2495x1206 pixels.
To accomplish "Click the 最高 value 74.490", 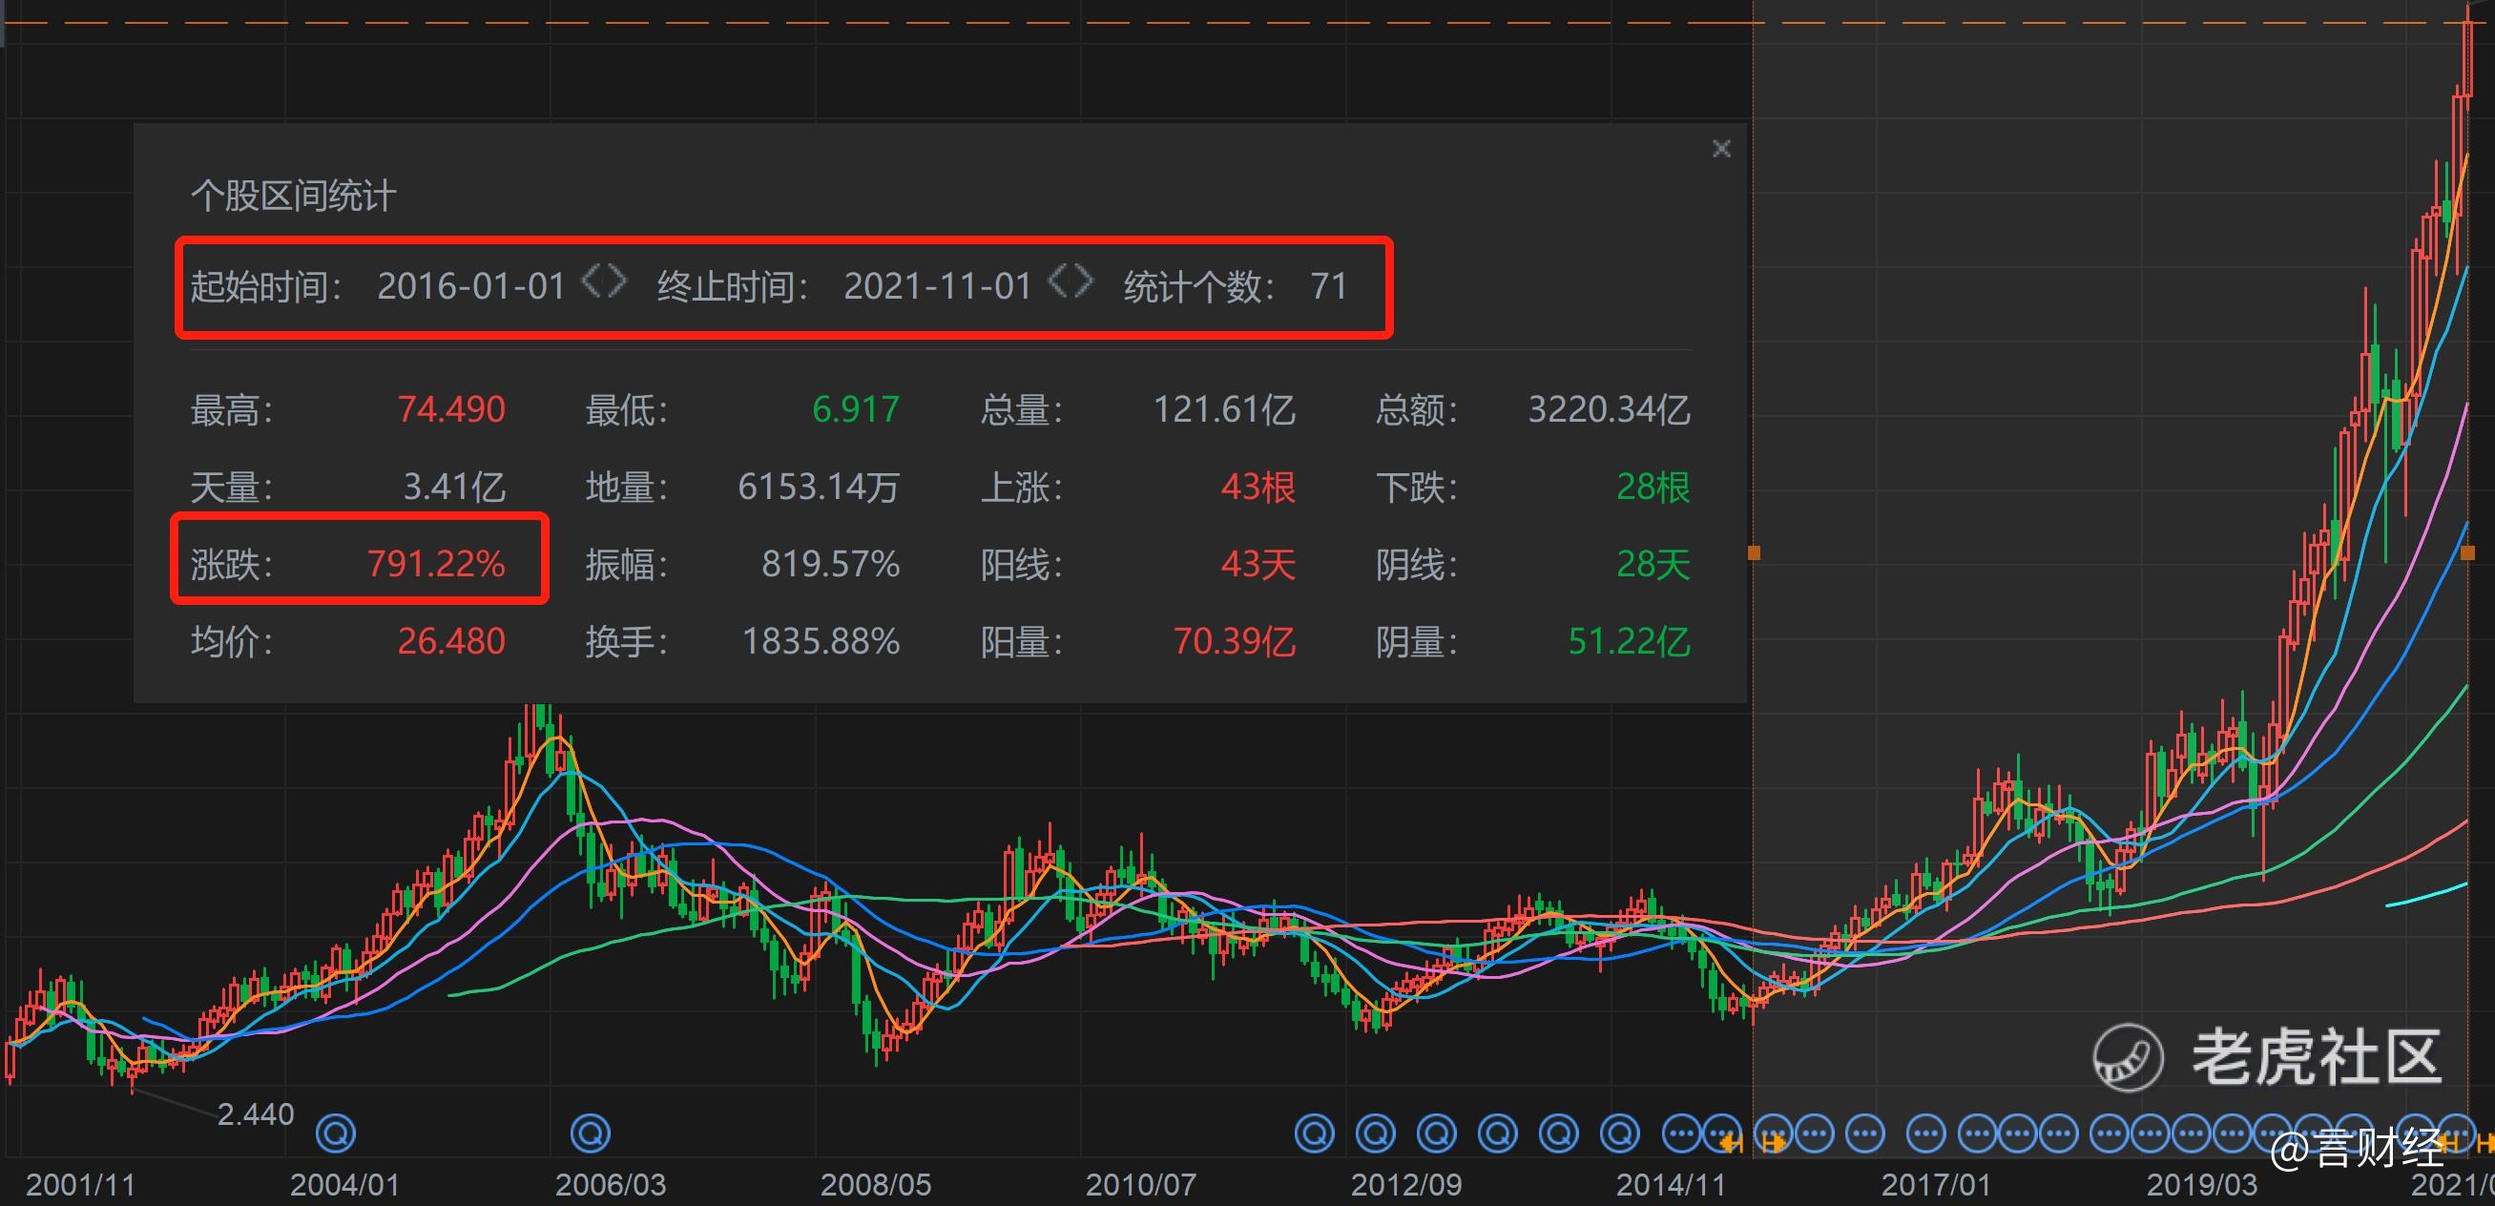I will [451, 408].
